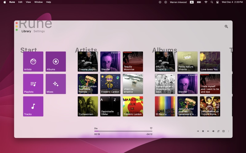Click the remaining time -04:12

pos(149,134)
